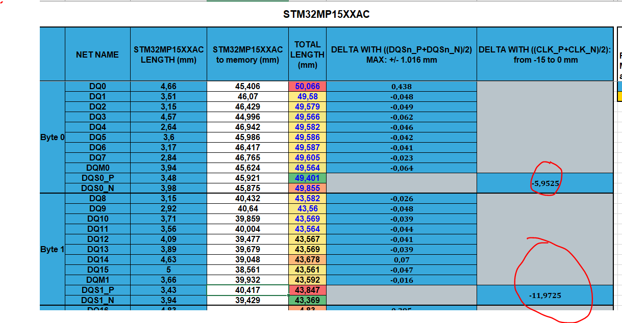This screenshot has height=323, width=622.
Task: Select the Byte 1 group label cell
Action: click(x=52, y=249)
